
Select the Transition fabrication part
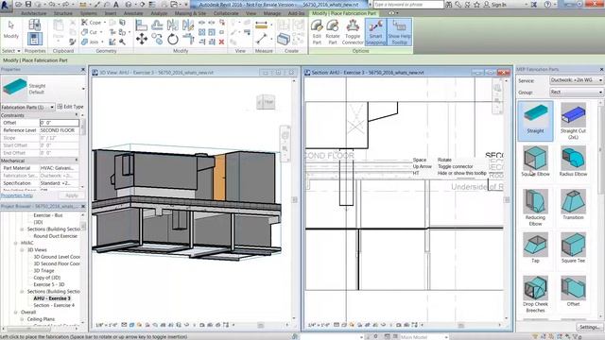click(x=573, y=205)
